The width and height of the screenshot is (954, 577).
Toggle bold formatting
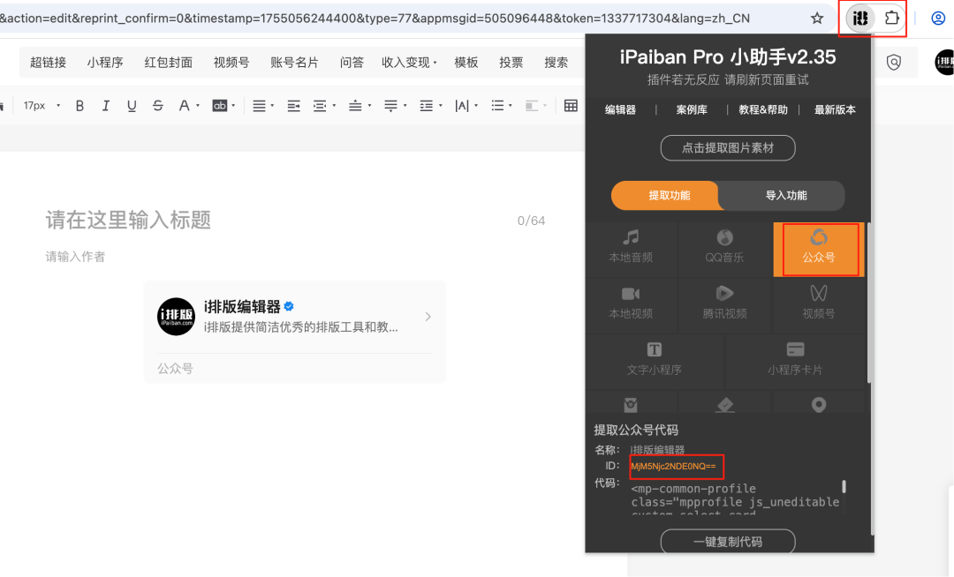[x=79, y=106]
